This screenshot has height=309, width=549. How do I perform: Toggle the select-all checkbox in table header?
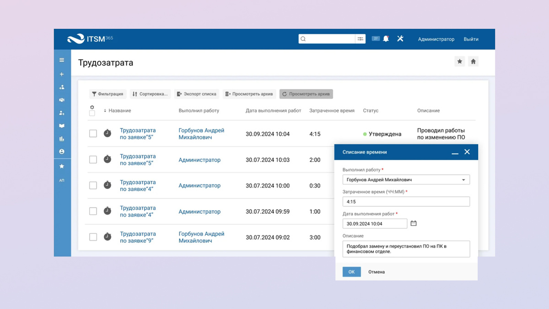(92, 113)
